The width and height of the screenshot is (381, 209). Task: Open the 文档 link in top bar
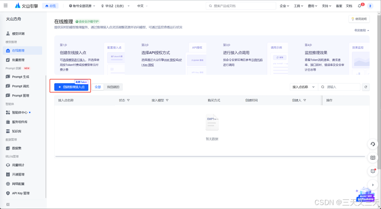[349, 6]
